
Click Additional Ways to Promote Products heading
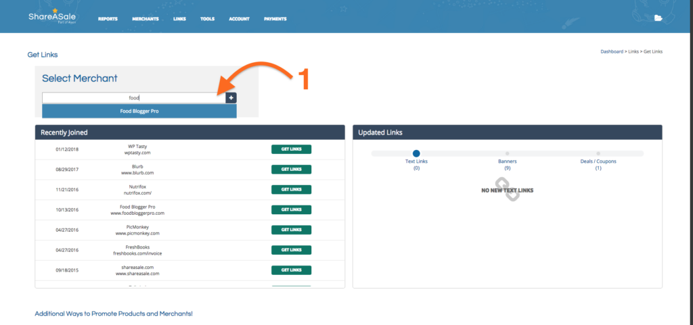coord(114,314)
